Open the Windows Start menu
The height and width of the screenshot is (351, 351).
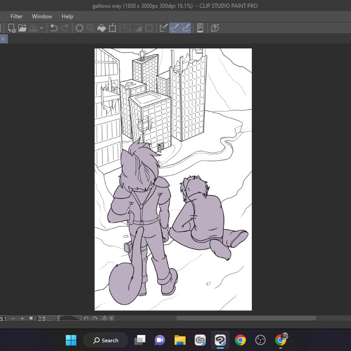coord(71,340)
